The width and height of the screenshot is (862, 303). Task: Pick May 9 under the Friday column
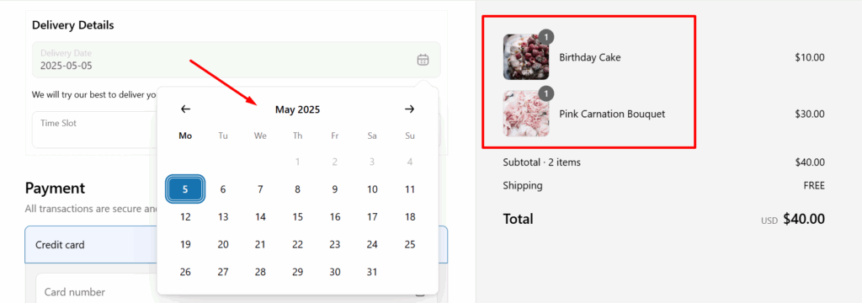point(335,189)
